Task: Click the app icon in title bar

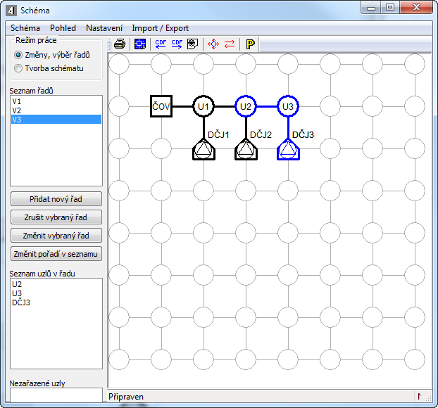Action: (11, 11)
